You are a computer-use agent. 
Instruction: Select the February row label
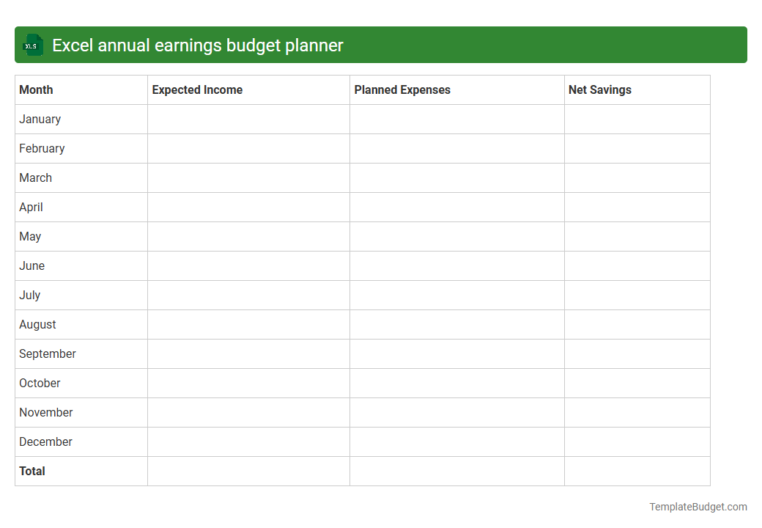point(42,148)
